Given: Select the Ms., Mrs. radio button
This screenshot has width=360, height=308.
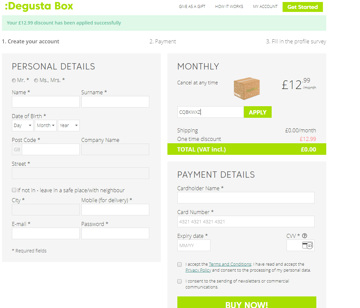Looking at the screenshot, I should (36, 80).
